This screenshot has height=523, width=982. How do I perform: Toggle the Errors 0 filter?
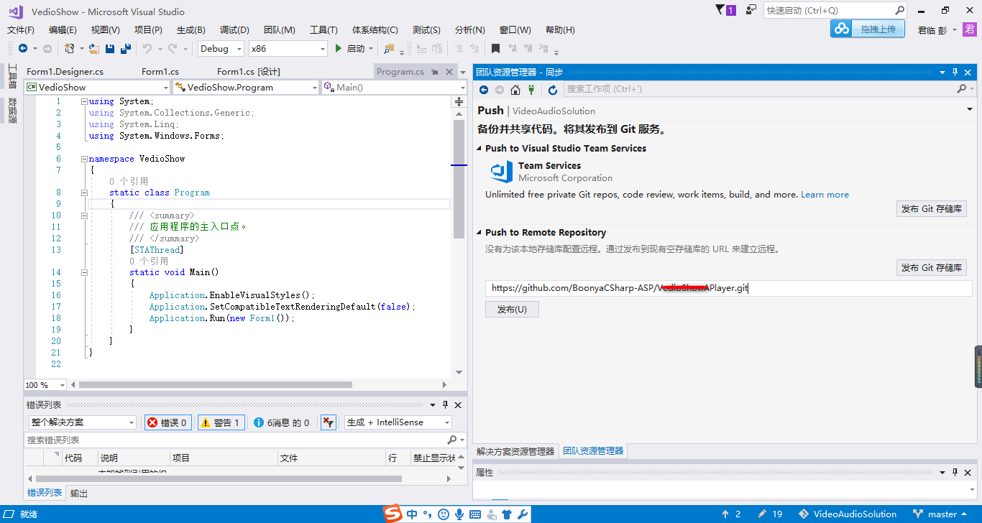[168, 422]
